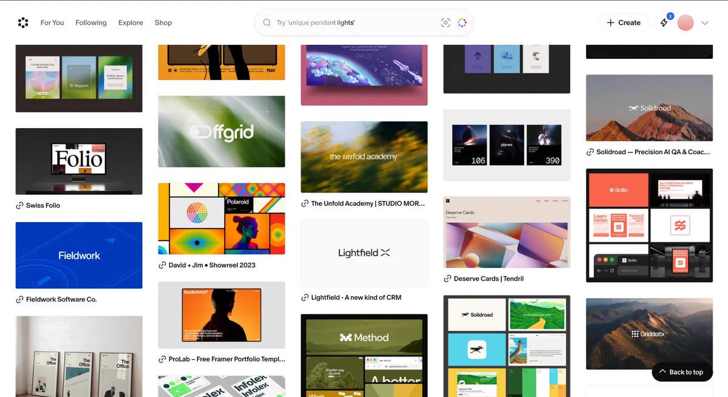The height and width of the screenshot is (397, 728).
Task: Click the link icon beside Swiss Folio
Action: (19, 205)
